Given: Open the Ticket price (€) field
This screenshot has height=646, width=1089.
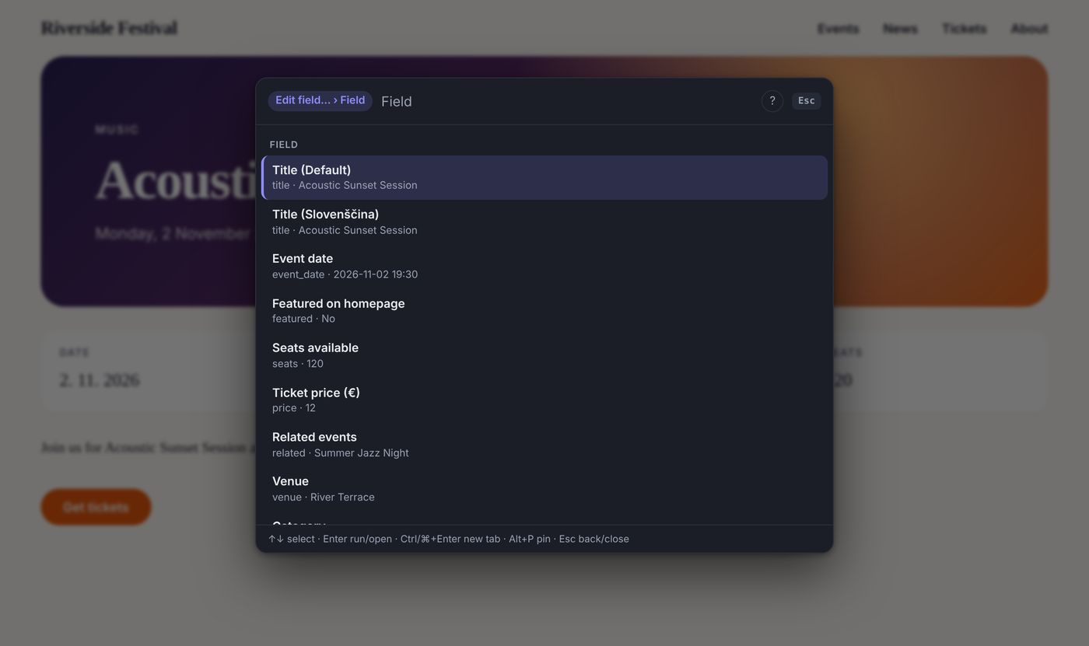Looking at the screenshot, I should tap(544, 400).
